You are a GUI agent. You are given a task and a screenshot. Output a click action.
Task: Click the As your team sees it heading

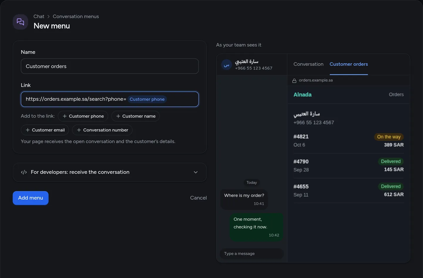coord(239,45)
